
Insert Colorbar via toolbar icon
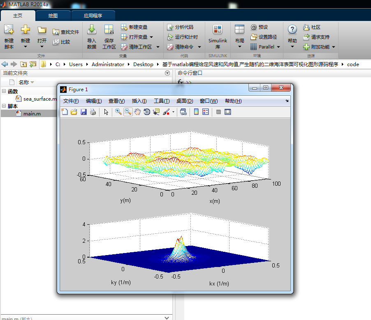196,112
